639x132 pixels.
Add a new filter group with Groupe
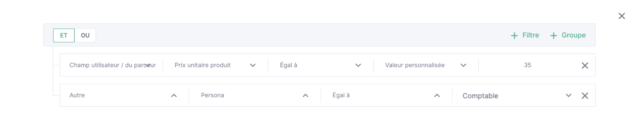coord(568,35)
